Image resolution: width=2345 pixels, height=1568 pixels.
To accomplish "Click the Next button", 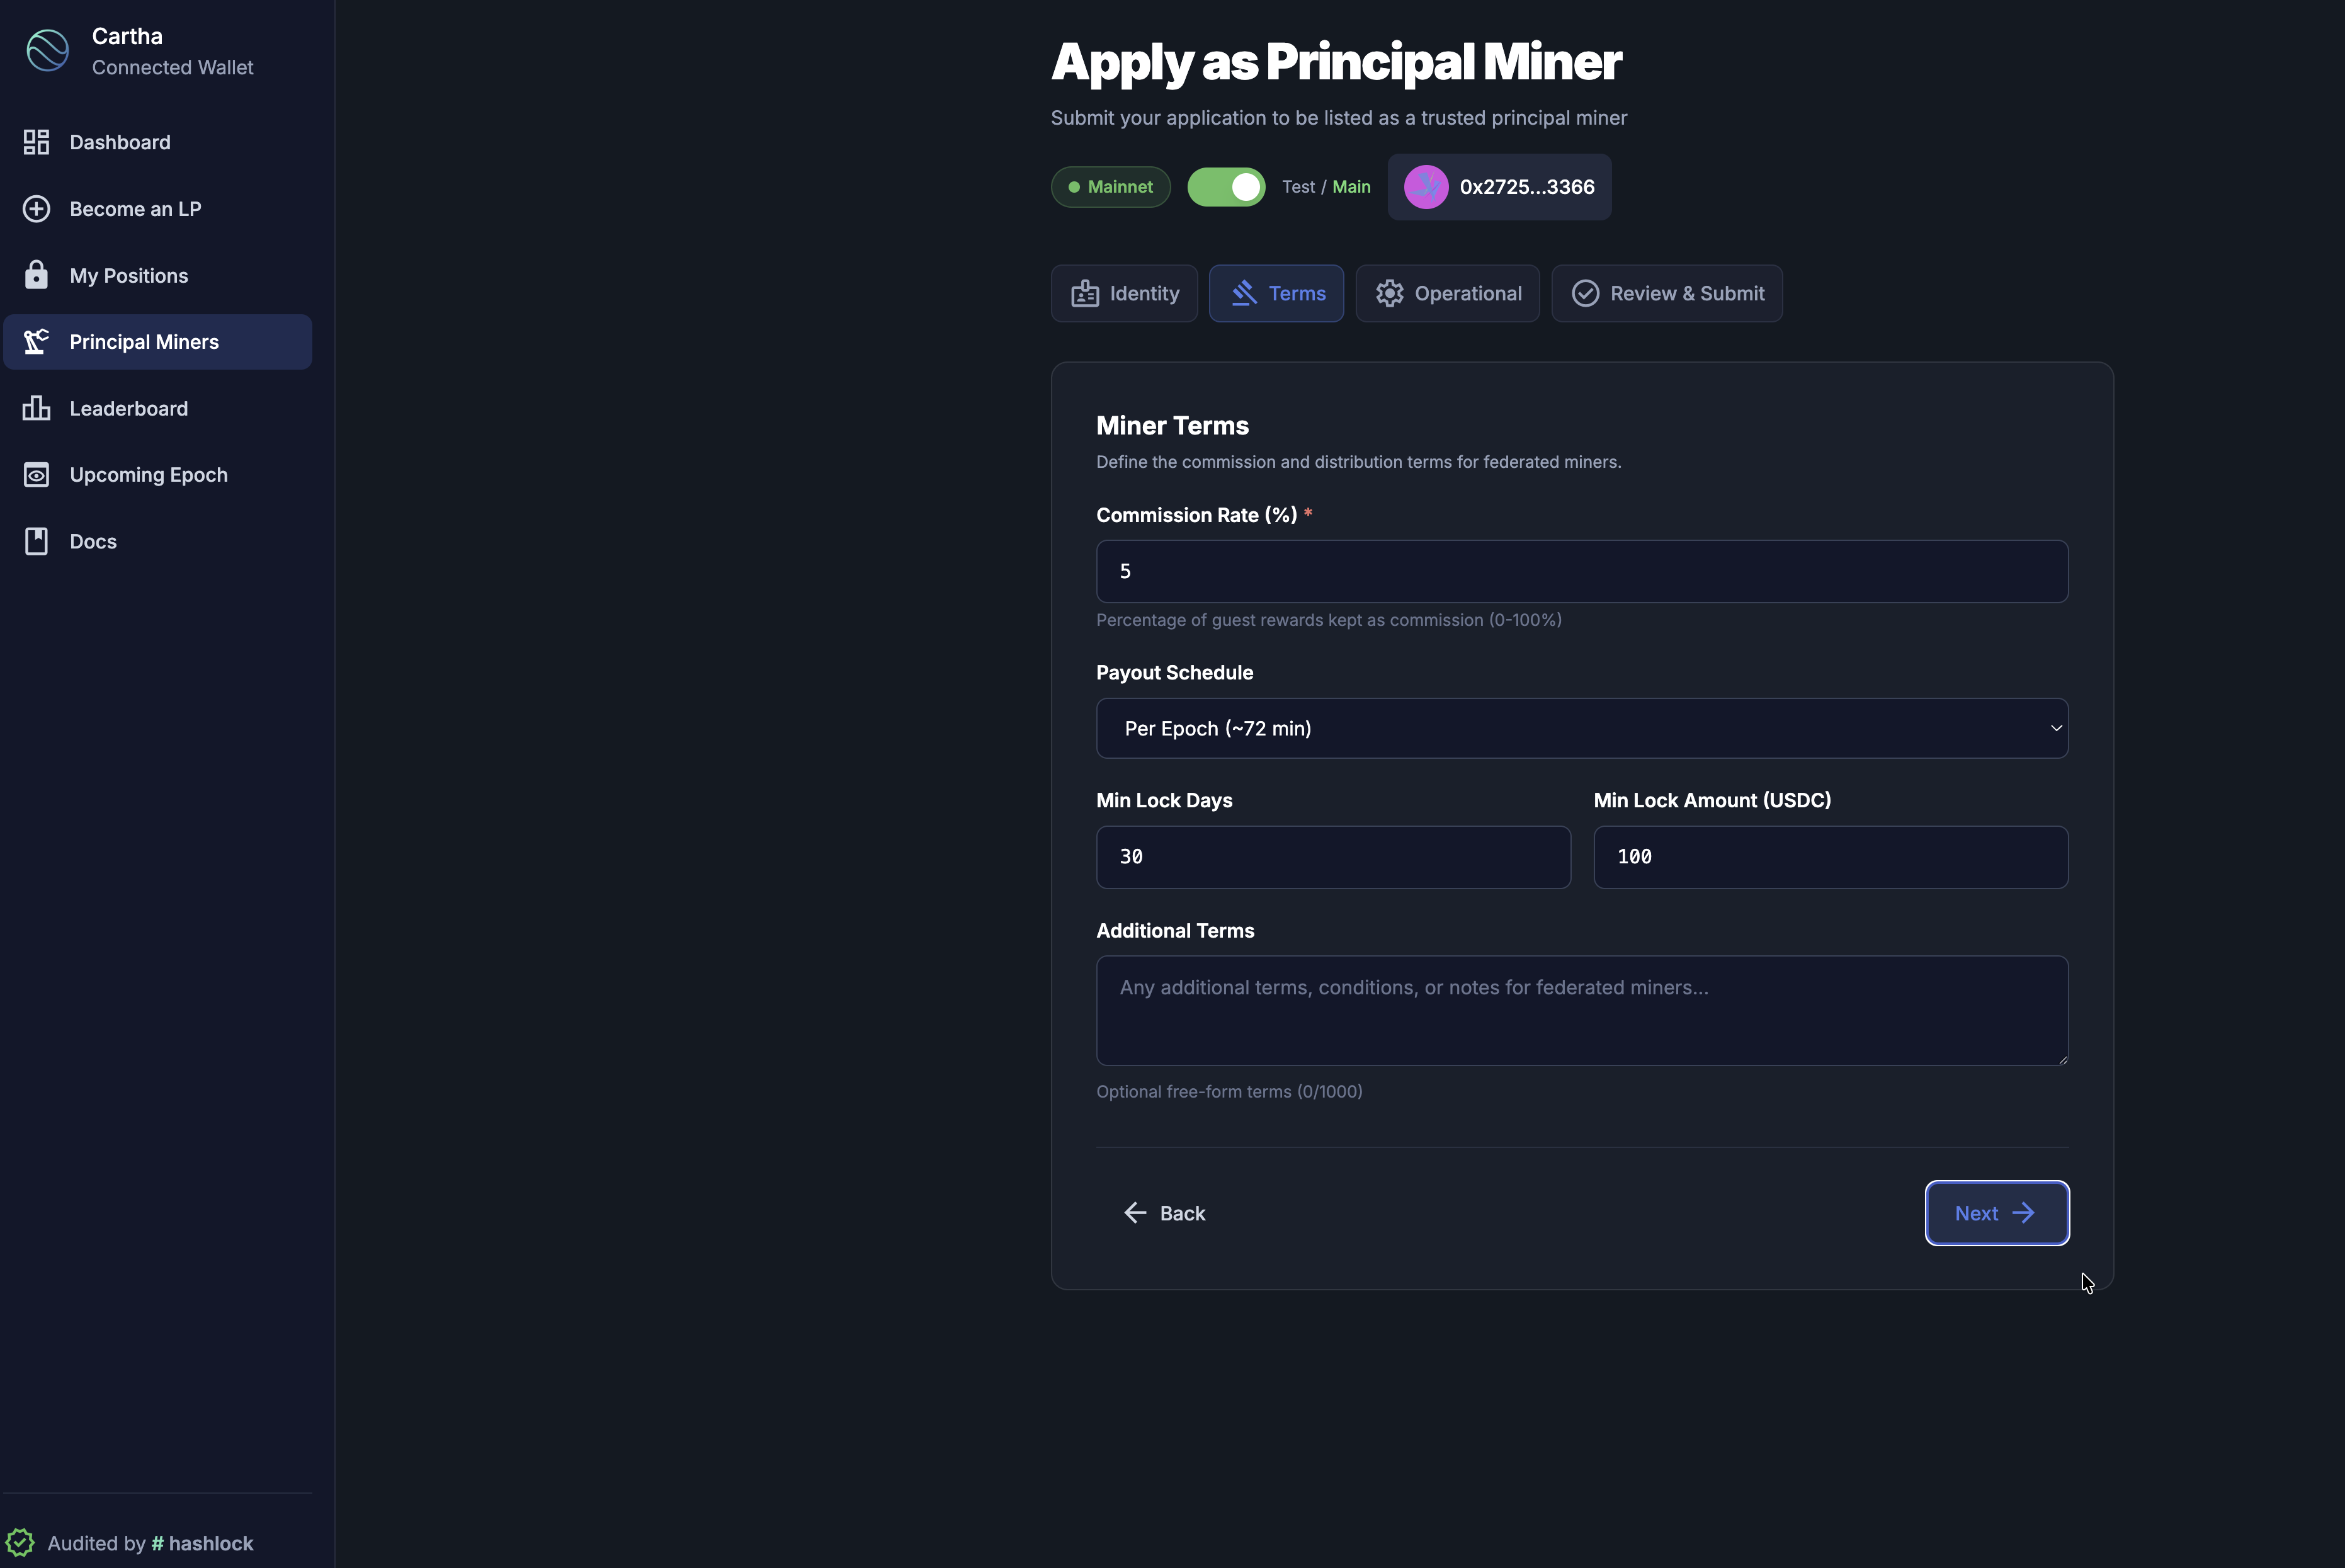I will (1996, 1213).
